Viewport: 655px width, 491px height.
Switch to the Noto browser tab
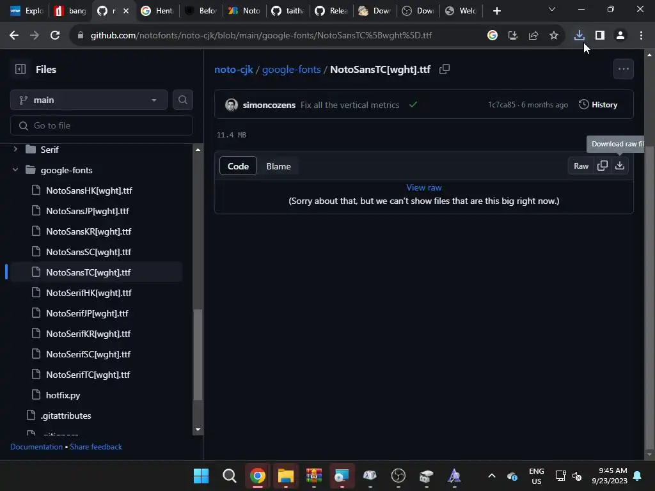245,11
